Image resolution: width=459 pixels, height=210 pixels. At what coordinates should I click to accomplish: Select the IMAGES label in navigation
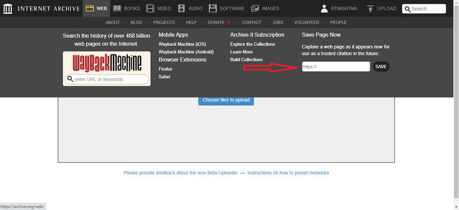[270, 9]
